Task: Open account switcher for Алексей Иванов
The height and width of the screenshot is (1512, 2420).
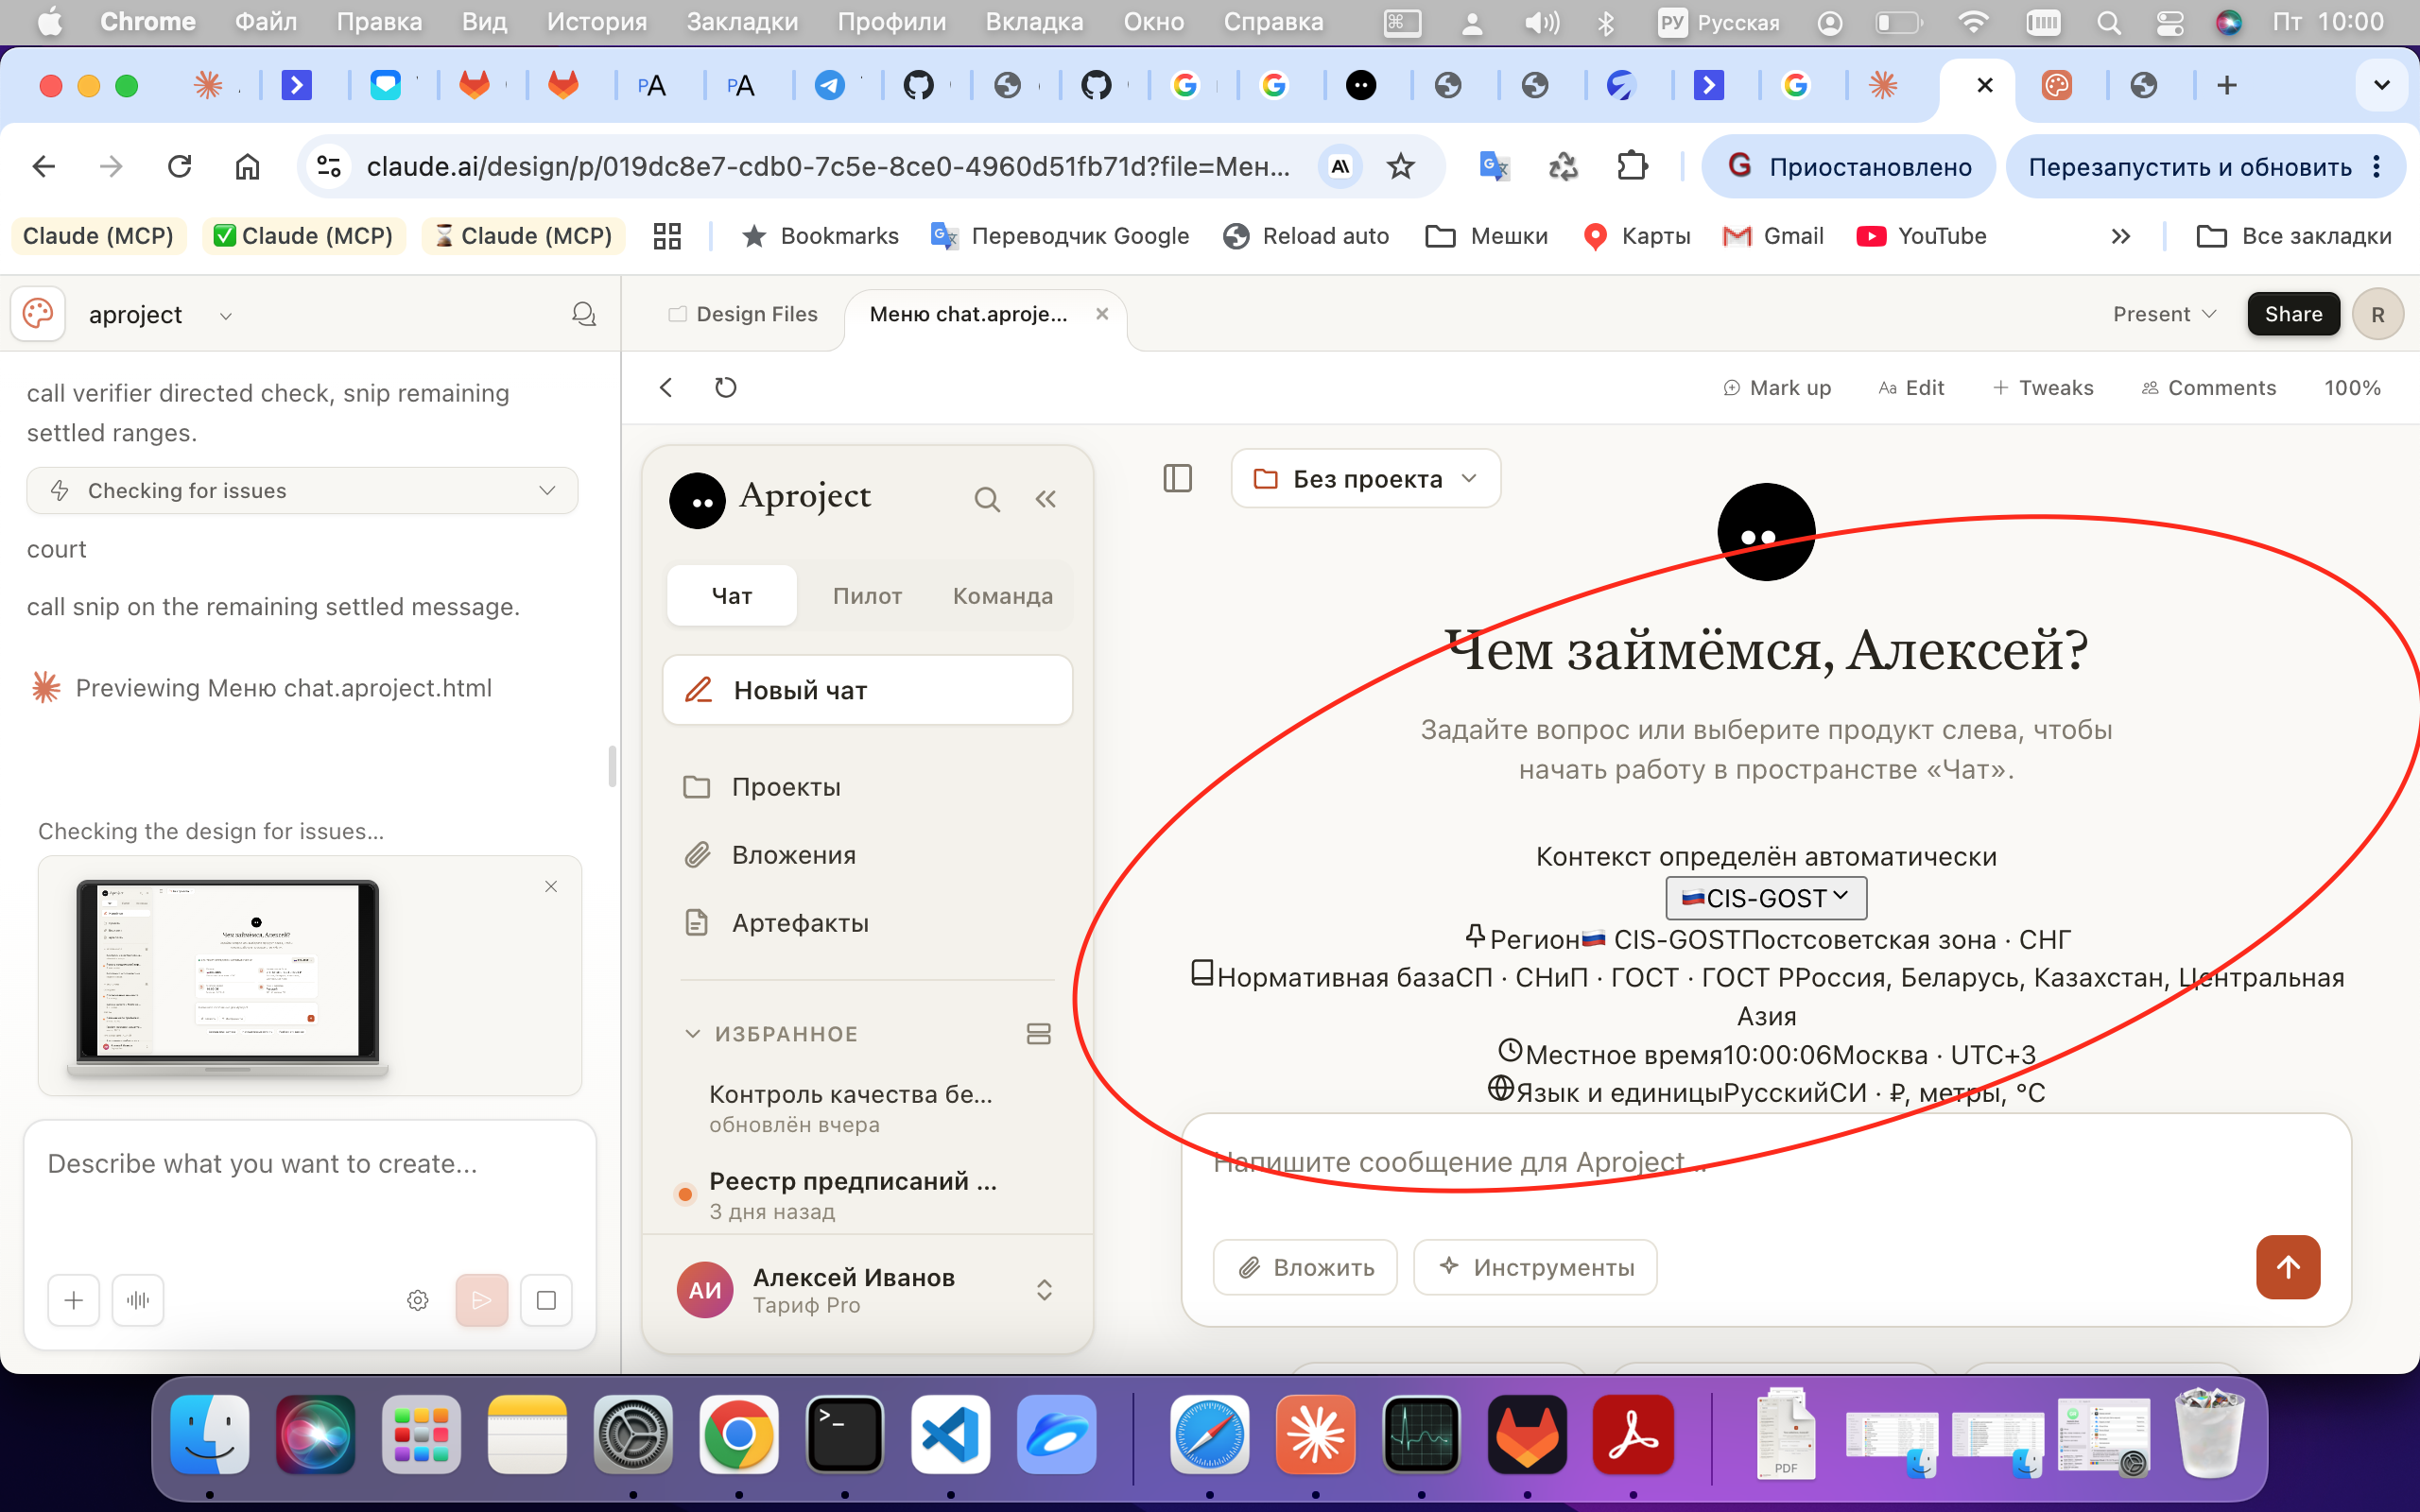Action: [x=1044, y=1289]
